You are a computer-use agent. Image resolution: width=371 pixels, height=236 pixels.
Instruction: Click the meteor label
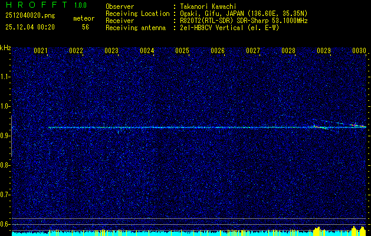point(84,18)
